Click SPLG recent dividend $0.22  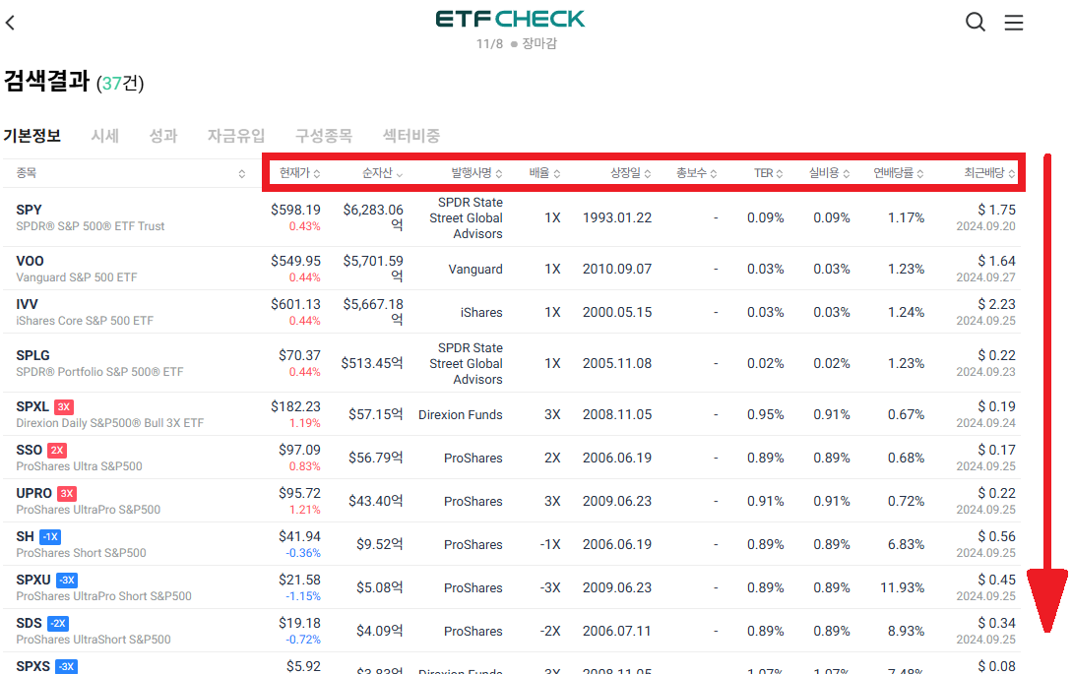[x=997, y=355]
